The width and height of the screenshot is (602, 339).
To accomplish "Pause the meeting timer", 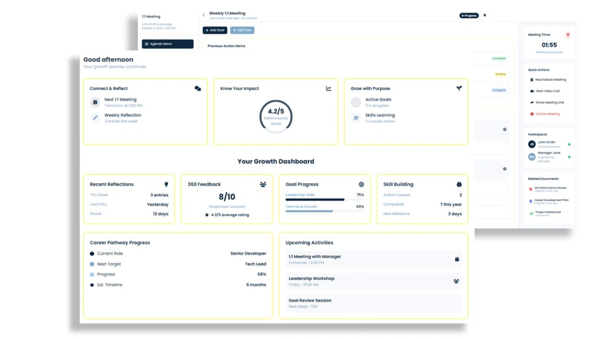I will (568, 35).
